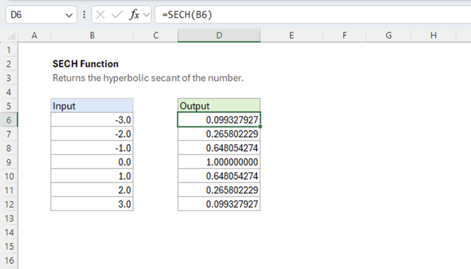
Task: Click the Cancel (X) formula icon
Action: tap(100, 15)
